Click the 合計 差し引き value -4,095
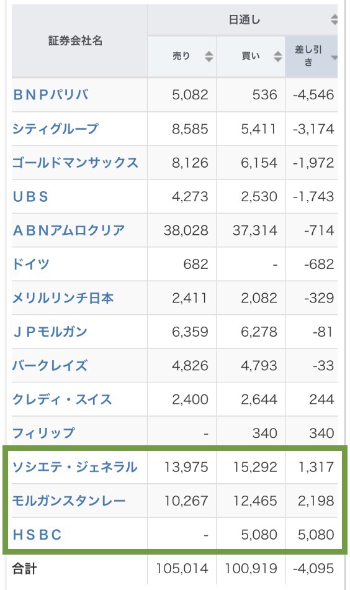Viewport: 350px width, 590px height. (313, 568)
